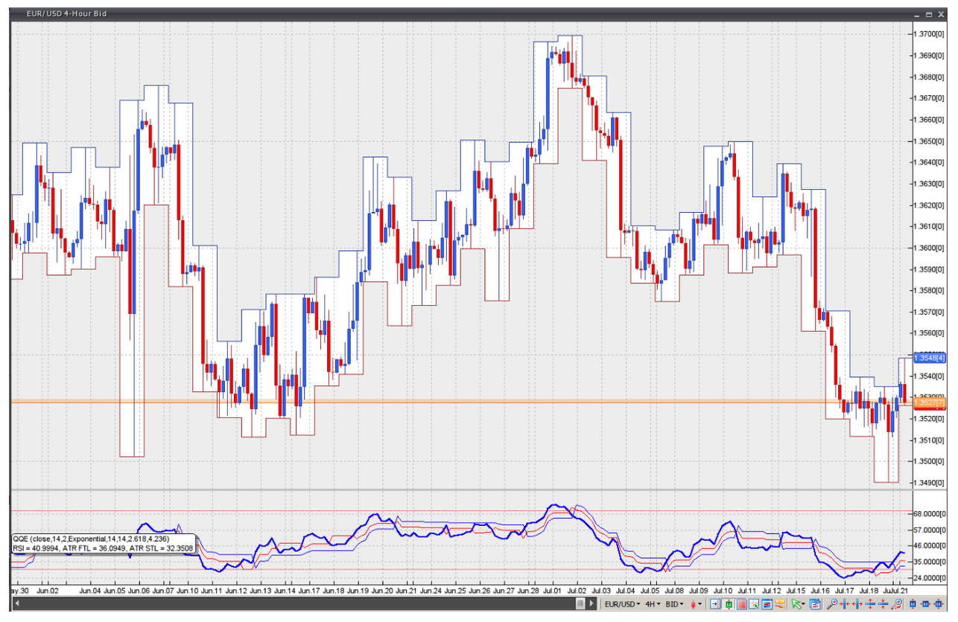Click the Jul.01 date axis label
Image resolution: width=958 pixels, height=622 pixels.
[553, 591]
